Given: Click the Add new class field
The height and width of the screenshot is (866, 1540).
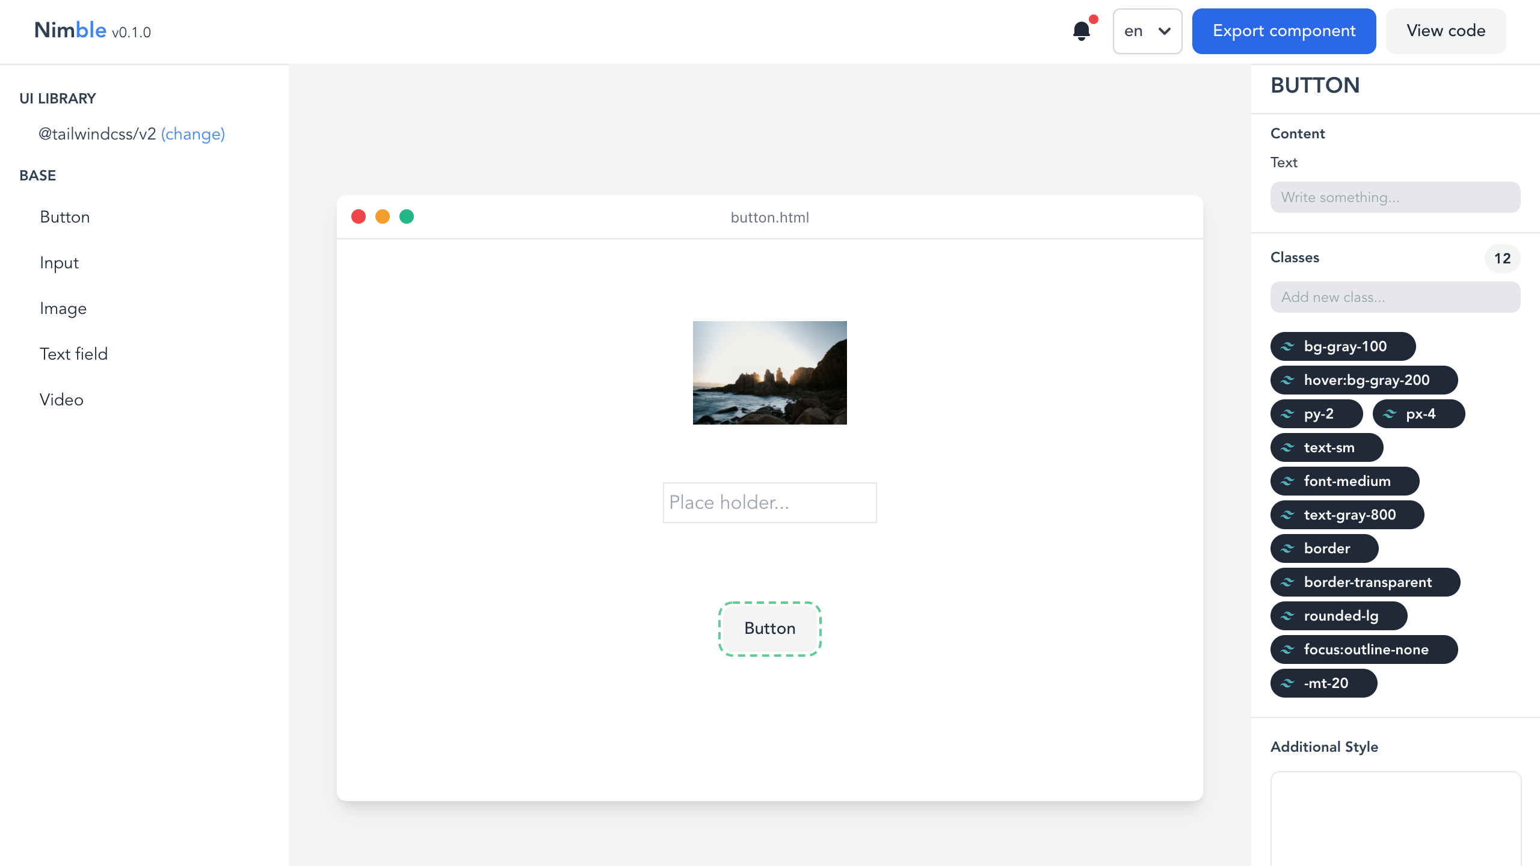Looking at the screenshot, I should 1395,297.
